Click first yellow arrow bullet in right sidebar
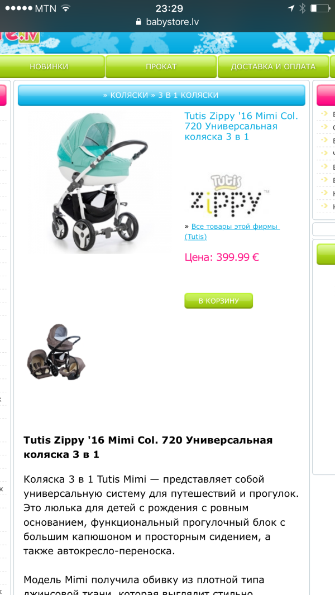The image size is (335, 595). click(324, 114)
